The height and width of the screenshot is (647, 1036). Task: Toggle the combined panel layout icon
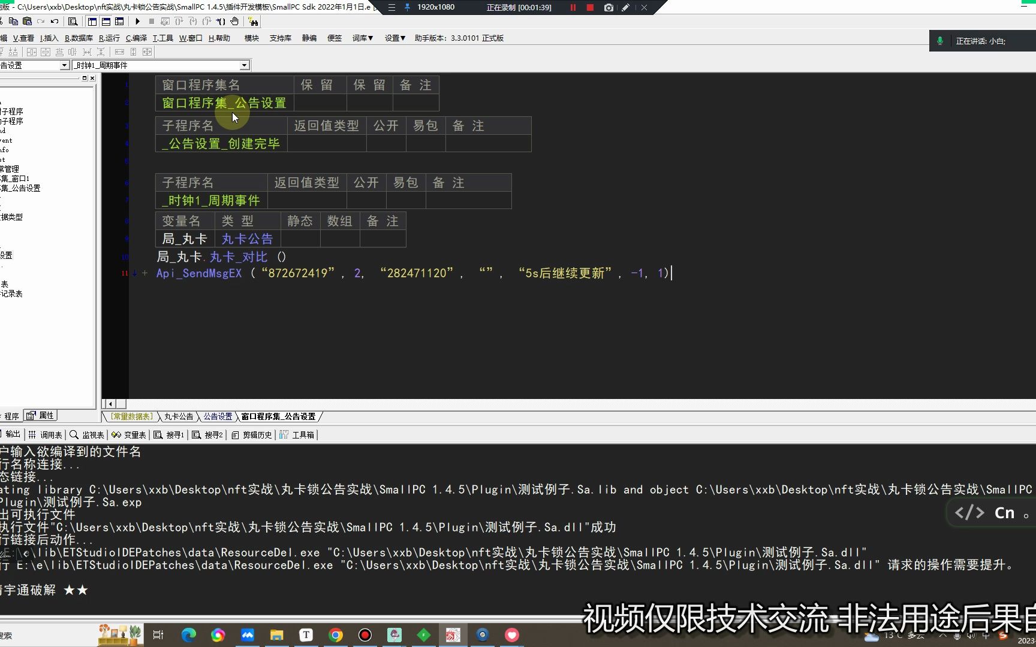pos(119,22)
